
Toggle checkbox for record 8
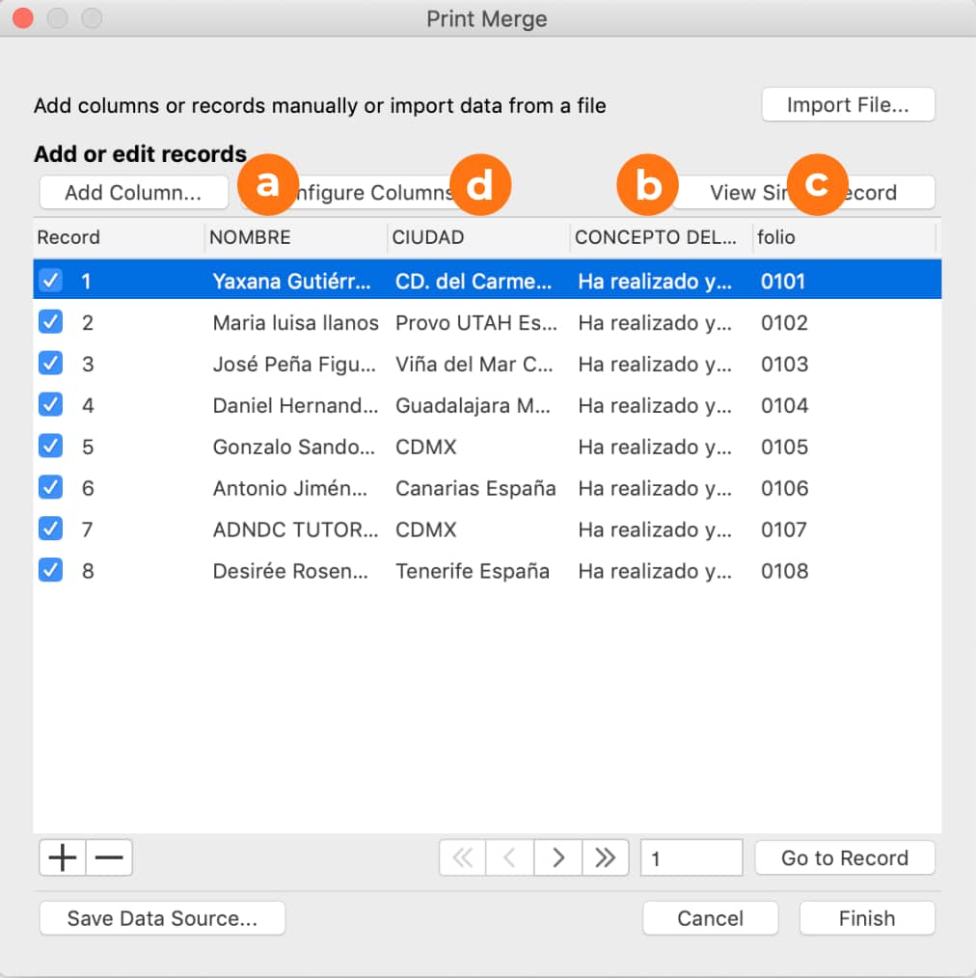point(50,570)
